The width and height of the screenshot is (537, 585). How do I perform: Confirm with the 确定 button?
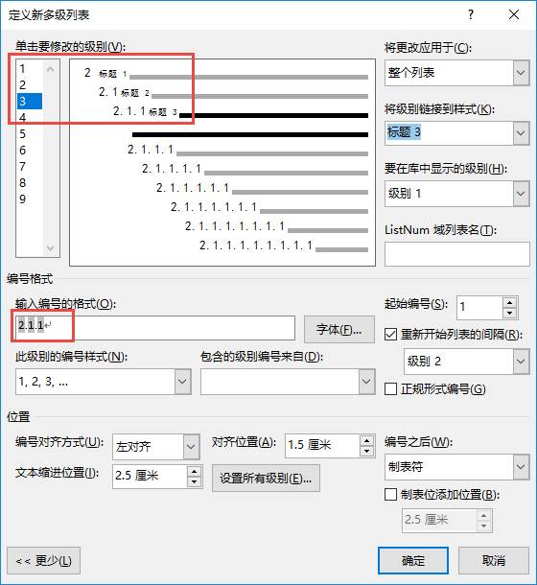click(x=413, y=560)
